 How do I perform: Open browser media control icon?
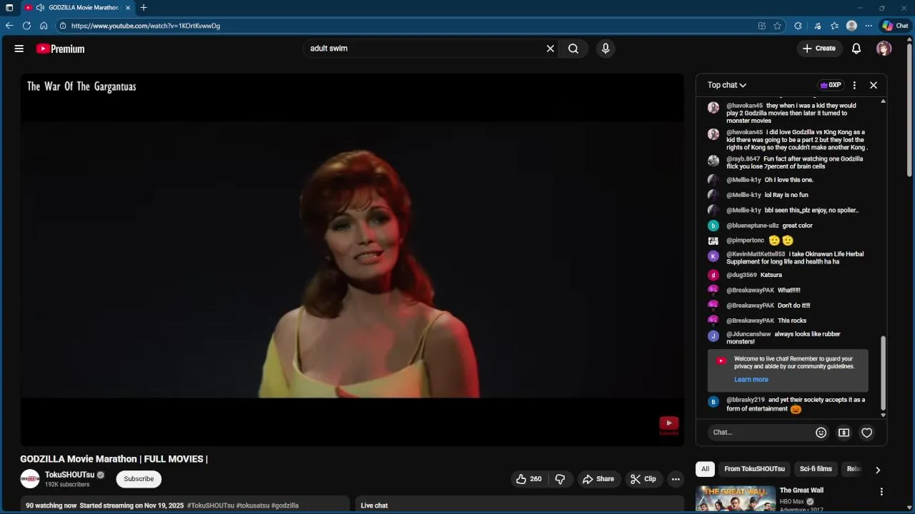[x=817, y=26]
